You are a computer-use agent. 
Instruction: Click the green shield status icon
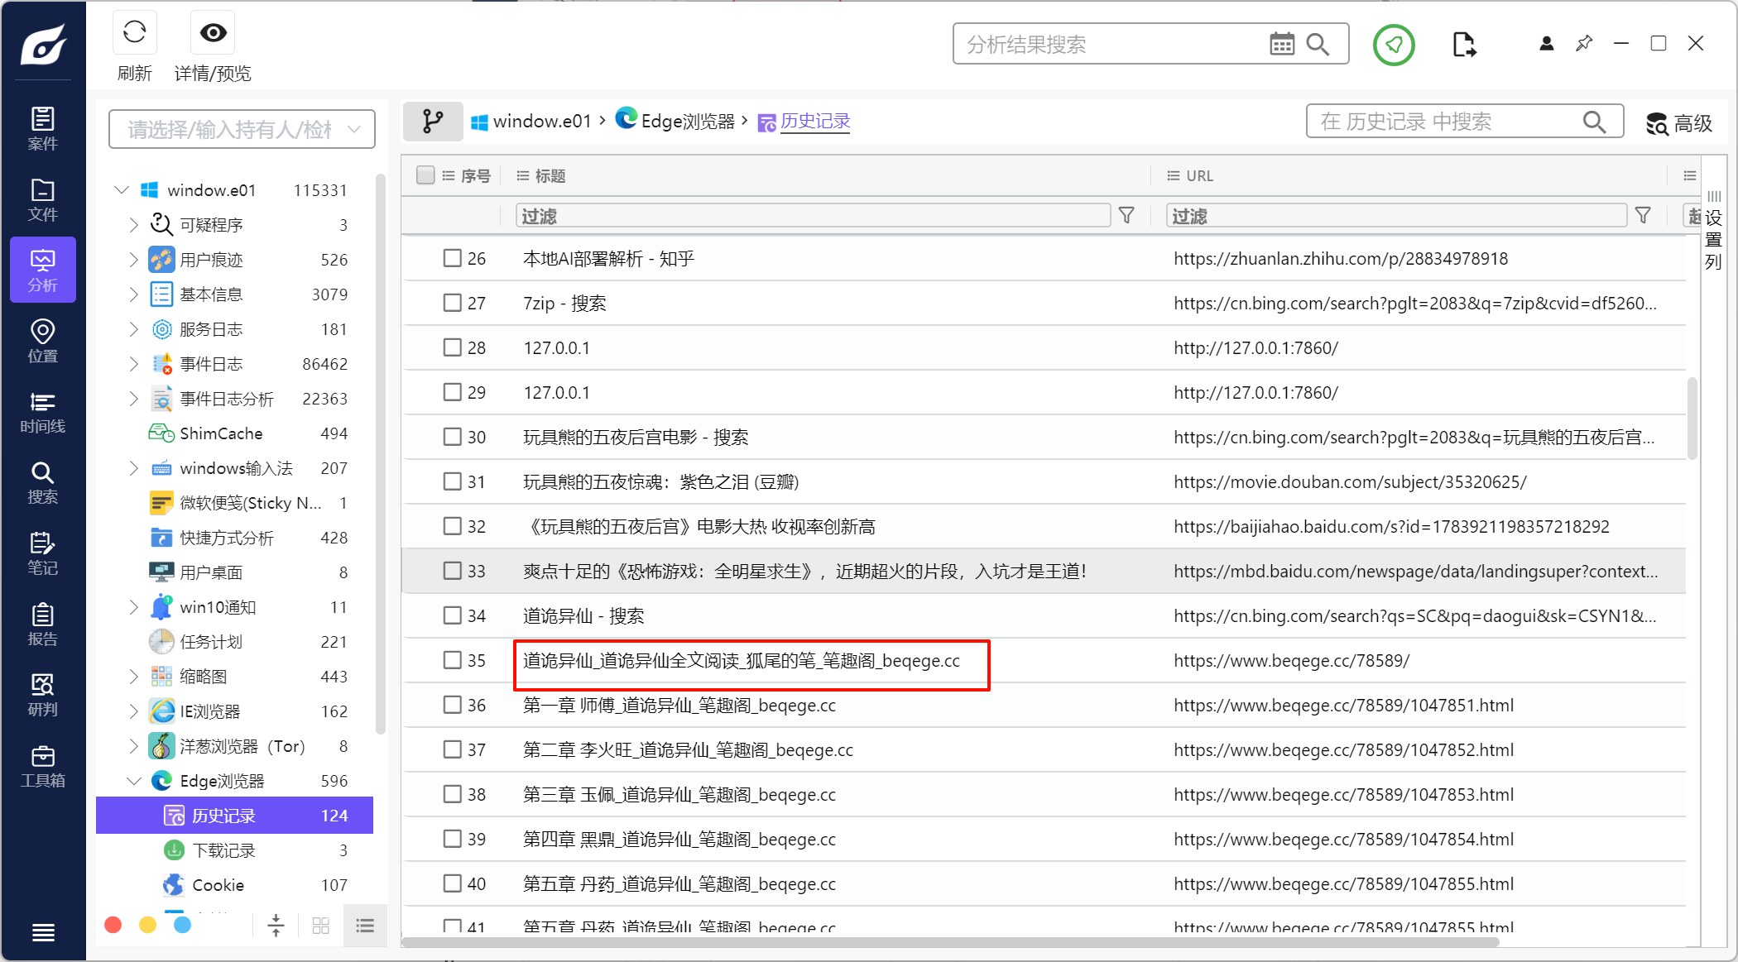tap(1394, 45)
